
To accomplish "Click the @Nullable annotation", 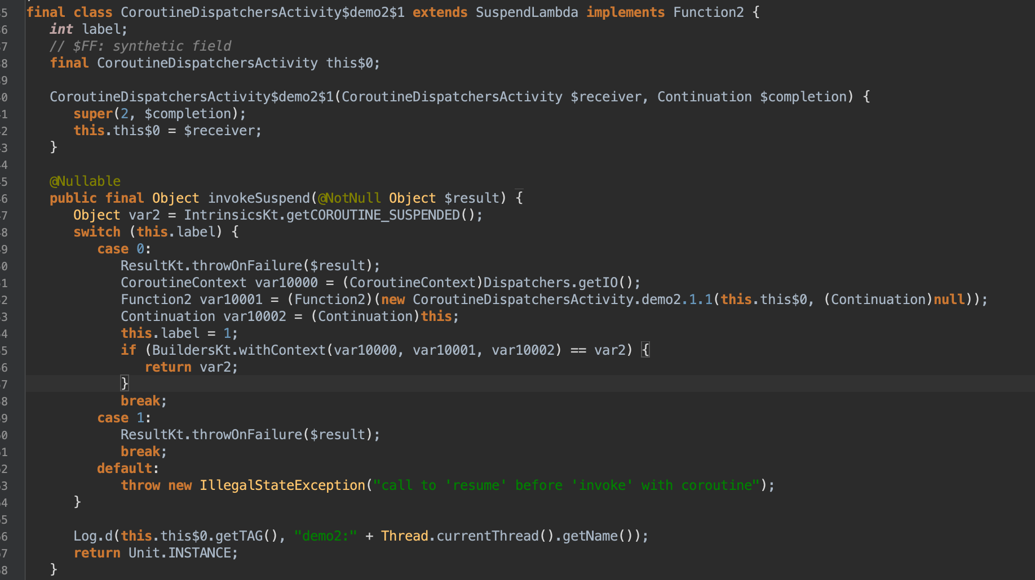I will pyautogui.click(x=85, y=181).
